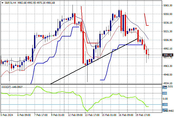Click the 6 Feb 09:00 time label
The width and height of the screenshot is (174, 118).
(24, 115)
